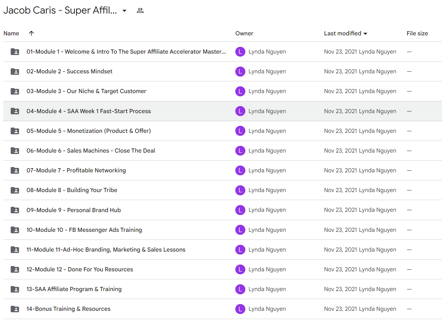Click the Lynda Nguyen avatar in 09-Module 9 row
This screenshot has height=322, width=442.
(240, 210)
